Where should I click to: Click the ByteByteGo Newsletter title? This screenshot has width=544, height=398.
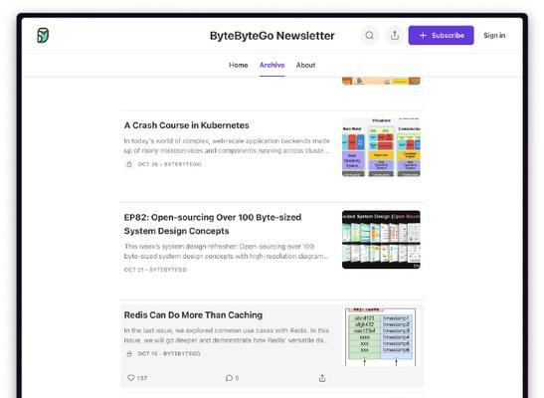tap(272, 36)
